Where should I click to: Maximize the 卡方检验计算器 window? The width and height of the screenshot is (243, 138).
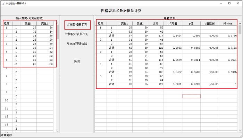pyautogui.click(x=229, y=3)
